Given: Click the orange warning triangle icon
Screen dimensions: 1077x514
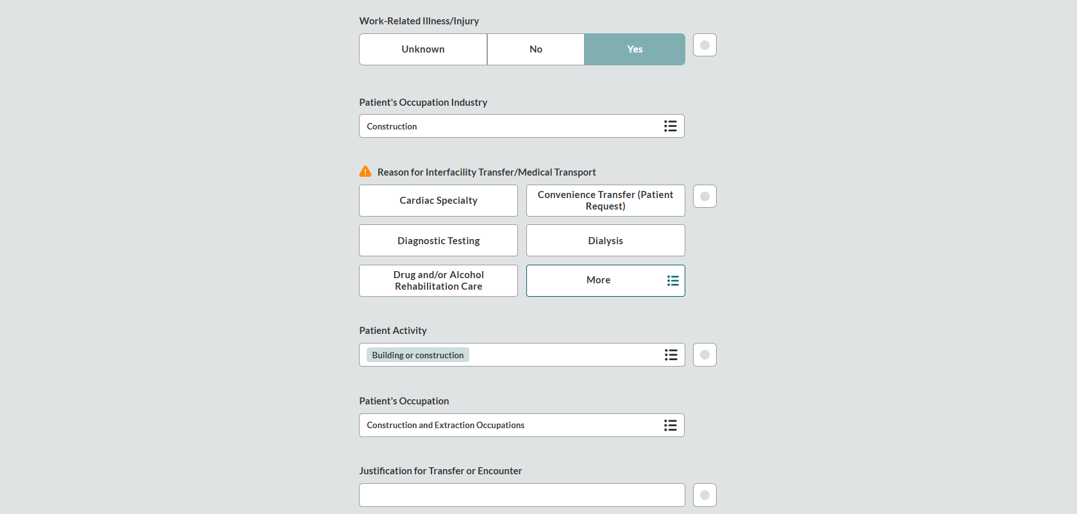Looking at the screenshot, I should point(365,172).
